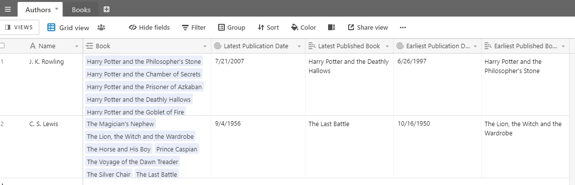Open Earliest Publication Date column dropdown
575x185 pixels.
475,46
